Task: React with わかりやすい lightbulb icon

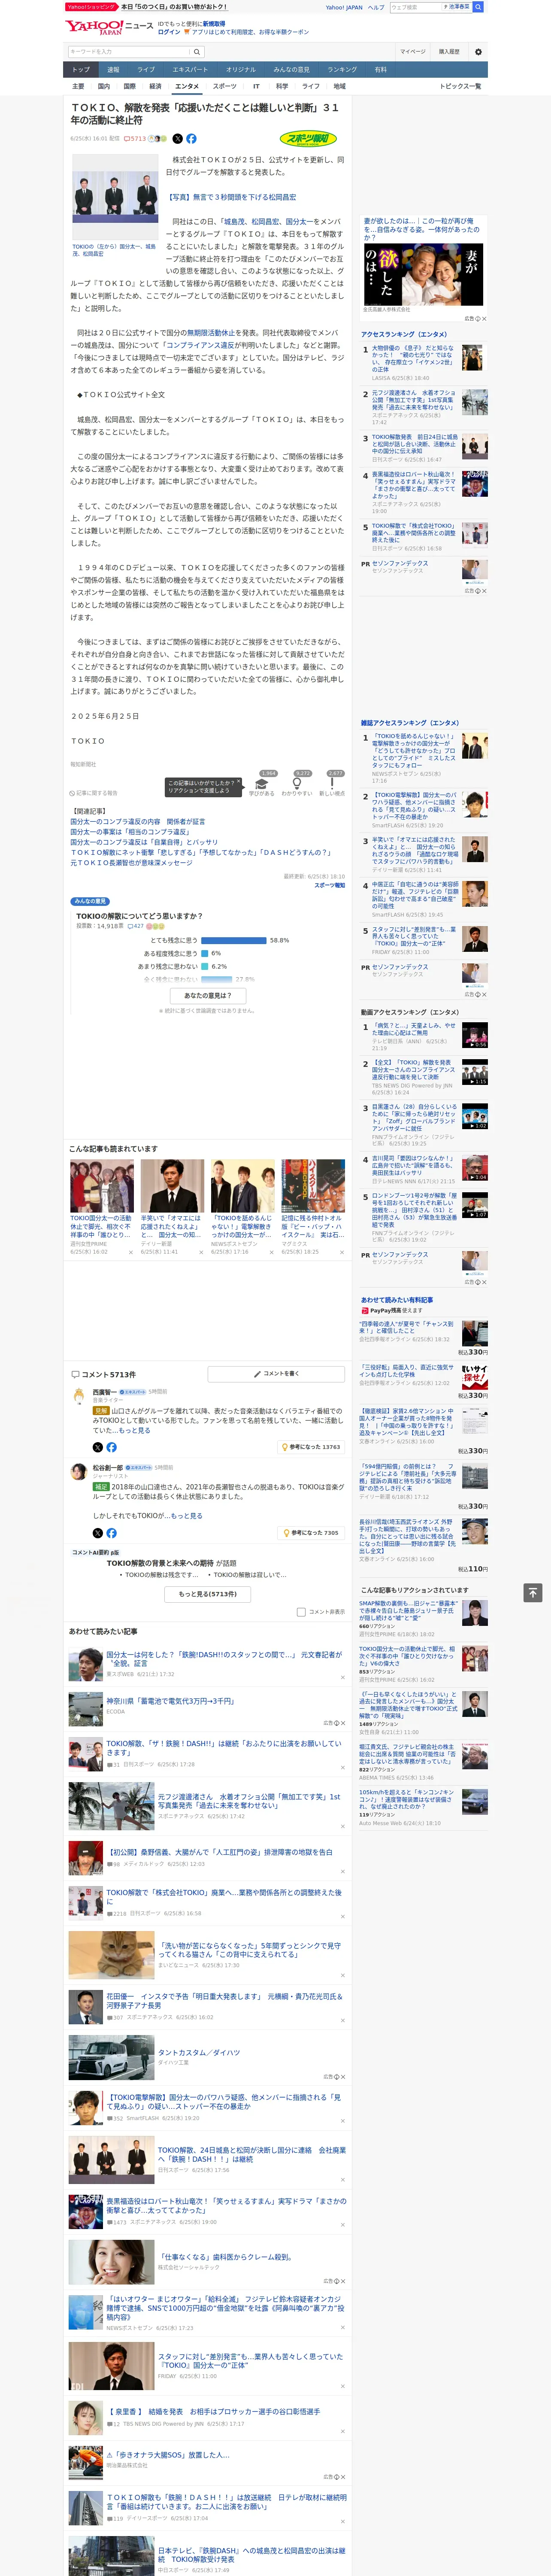Action: pyautogui.click(x=296, y=785)
